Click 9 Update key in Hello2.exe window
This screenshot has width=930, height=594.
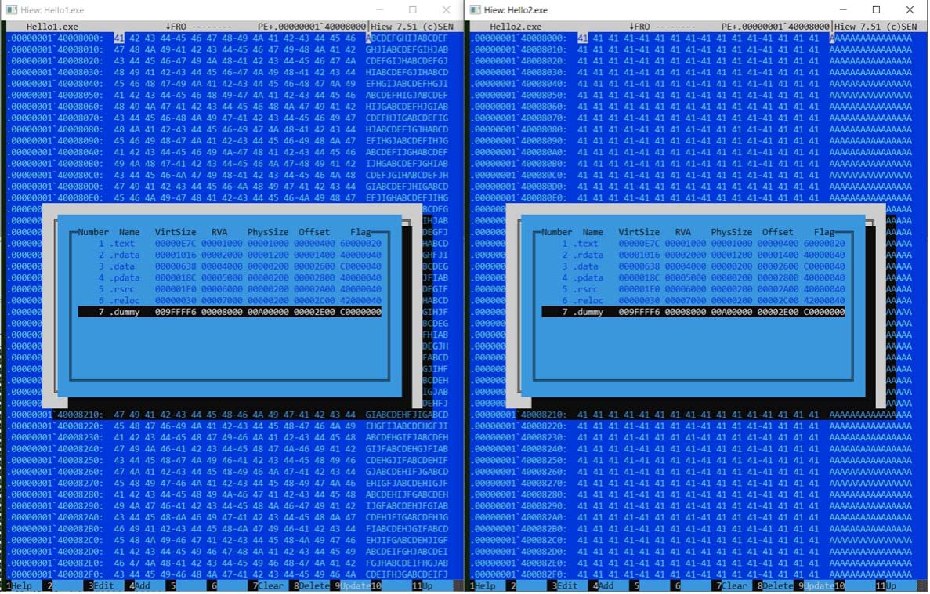pyautogui.click(x=816, y=585)
